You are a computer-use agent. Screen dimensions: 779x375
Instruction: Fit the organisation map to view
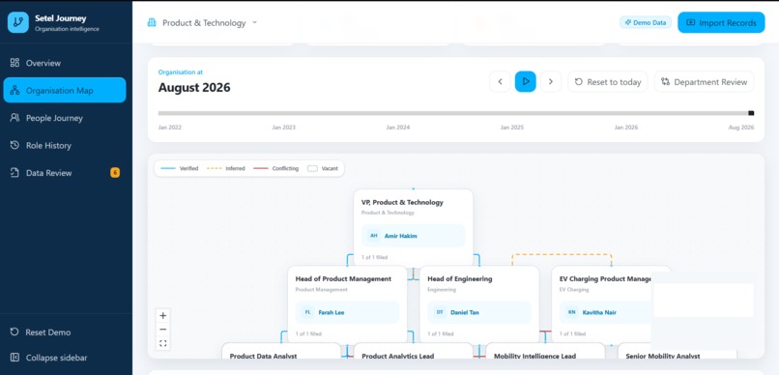pyautogui.click(x=163, y=343)
